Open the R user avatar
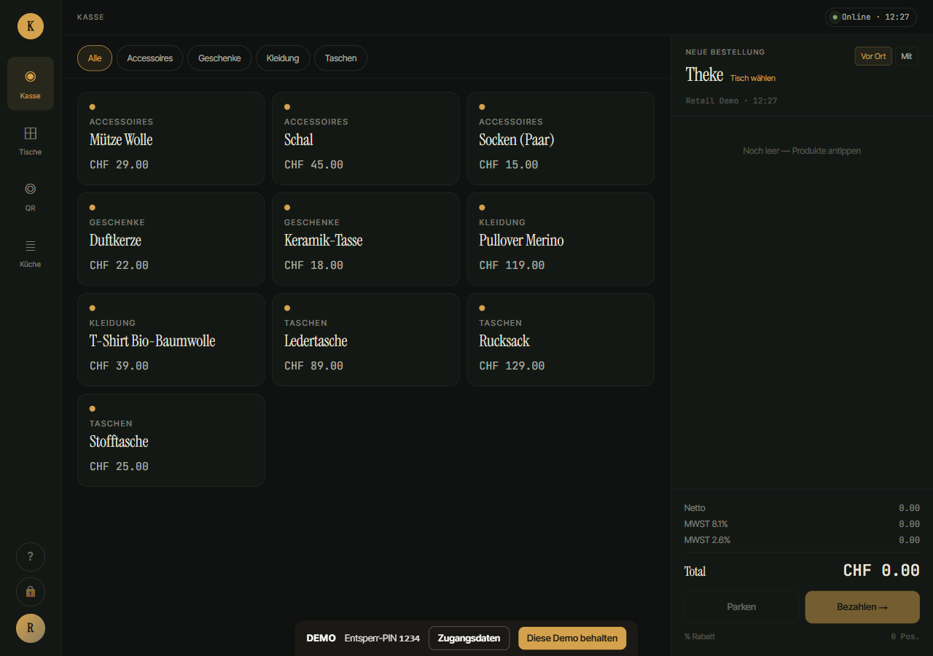Viewport: 933px width, 656px height. [x=31, y=628]
